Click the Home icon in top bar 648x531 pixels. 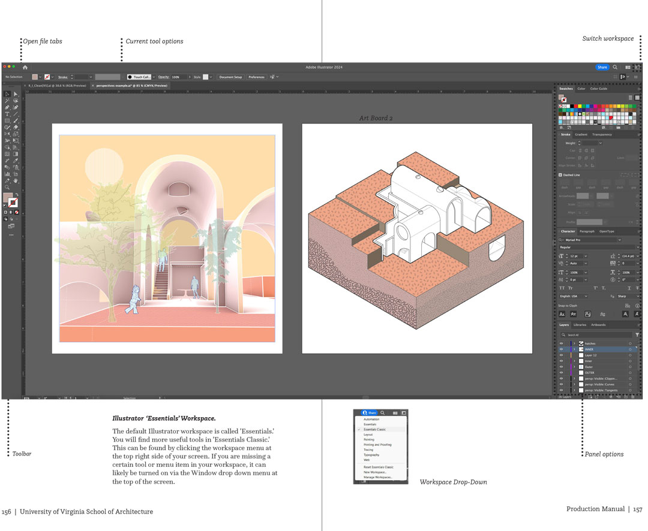[25, 68]
